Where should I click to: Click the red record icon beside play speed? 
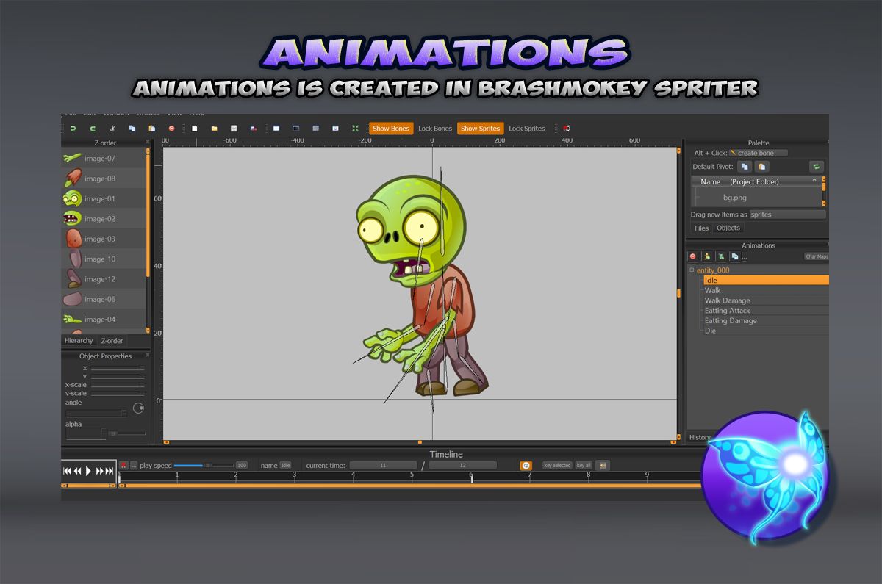tap(123, 466)
